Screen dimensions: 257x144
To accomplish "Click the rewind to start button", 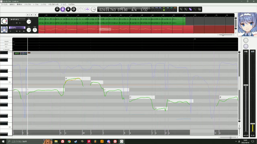I will 57,9.
